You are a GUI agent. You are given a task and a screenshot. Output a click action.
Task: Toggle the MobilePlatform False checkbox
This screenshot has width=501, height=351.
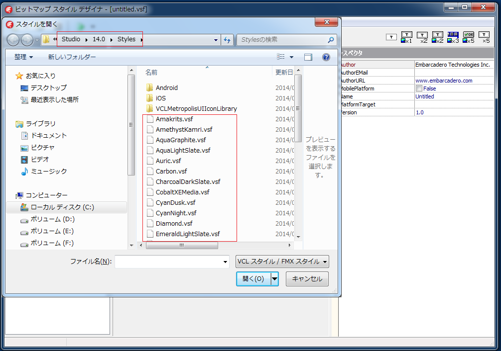point(419,88)
